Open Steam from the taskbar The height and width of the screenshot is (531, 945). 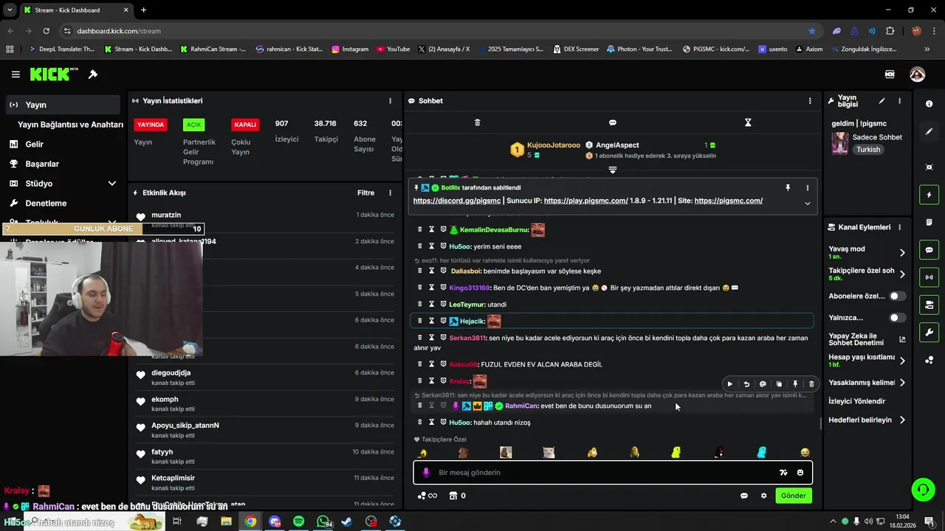tap(347, 521)
